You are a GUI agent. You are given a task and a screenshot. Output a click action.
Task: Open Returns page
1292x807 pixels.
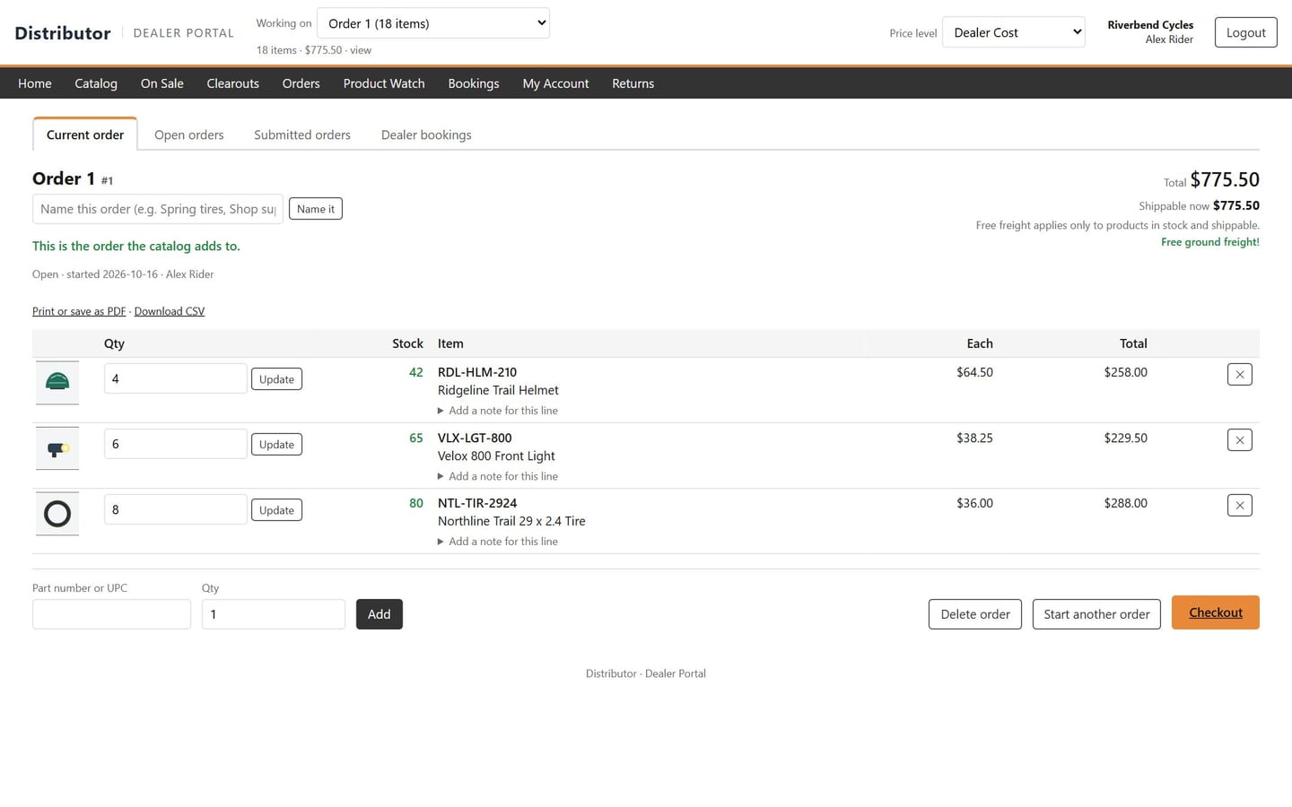coord(633,83)
